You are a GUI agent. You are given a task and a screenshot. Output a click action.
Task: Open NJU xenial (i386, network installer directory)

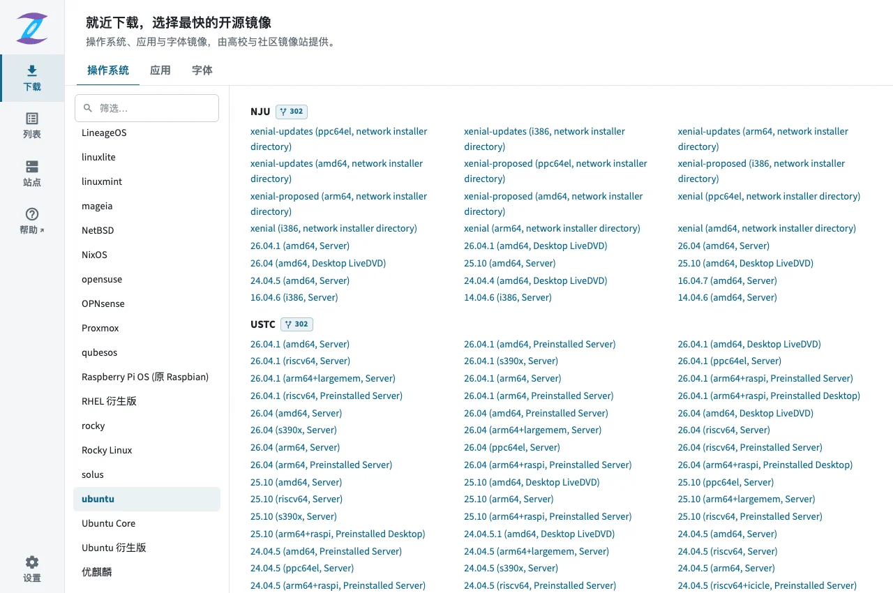333,229
